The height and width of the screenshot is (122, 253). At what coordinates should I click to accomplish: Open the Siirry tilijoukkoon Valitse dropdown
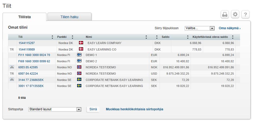(x=199, y=28)
